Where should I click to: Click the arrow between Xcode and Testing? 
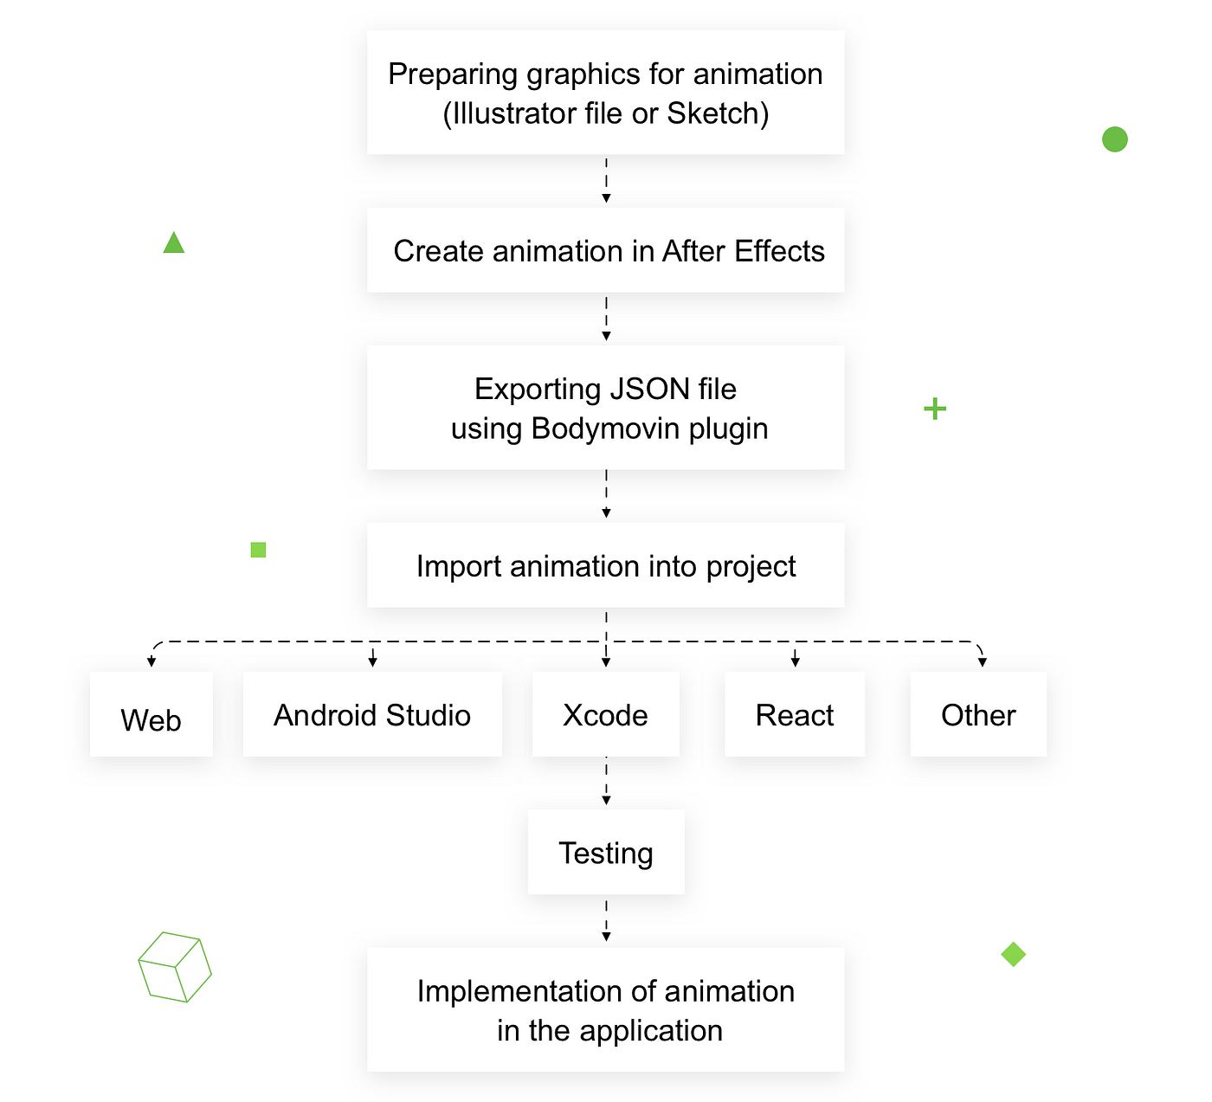606,782
